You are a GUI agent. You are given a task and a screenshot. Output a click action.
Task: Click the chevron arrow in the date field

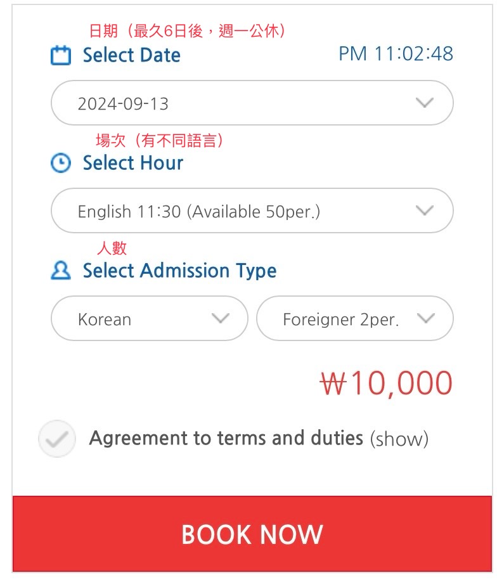click(425, 103)
